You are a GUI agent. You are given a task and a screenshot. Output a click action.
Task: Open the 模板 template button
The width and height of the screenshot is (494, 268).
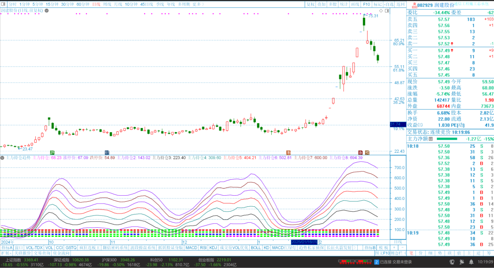pyautogui.click(x=383, y=248)
